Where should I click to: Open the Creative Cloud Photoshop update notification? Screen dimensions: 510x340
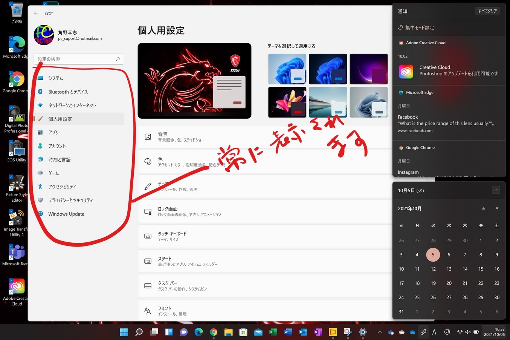(x=449, y=70)
